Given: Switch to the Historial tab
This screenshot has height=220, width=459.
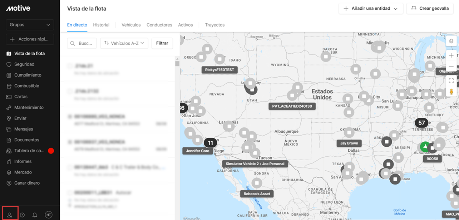Looking at the screenshot, I should coord(101,25).
